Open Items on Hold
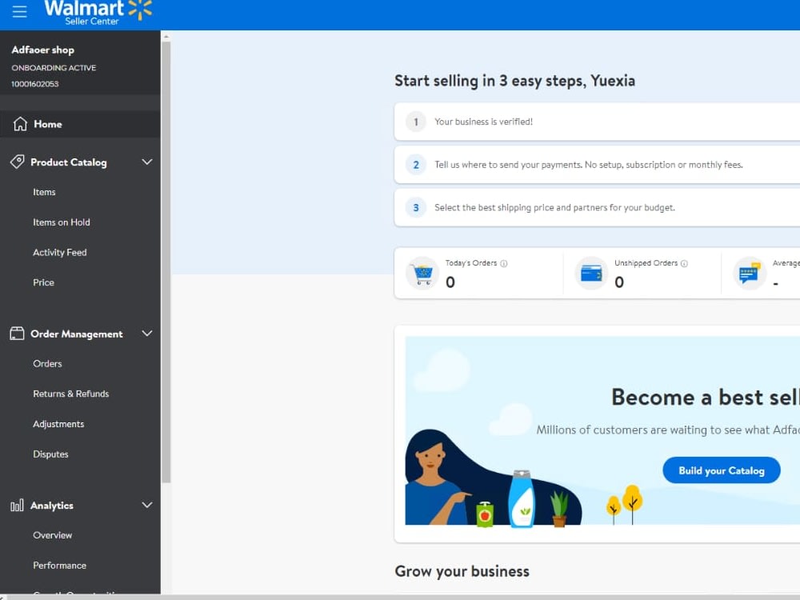This screenshot has width=800, height=600. tap(62, 222)
